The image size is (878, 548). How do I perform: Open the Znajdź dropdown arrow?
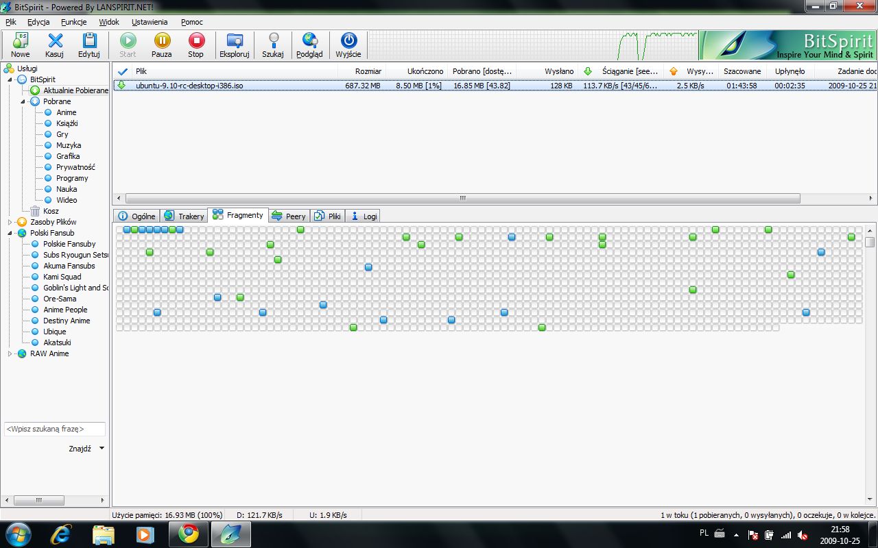coord(102,449)
